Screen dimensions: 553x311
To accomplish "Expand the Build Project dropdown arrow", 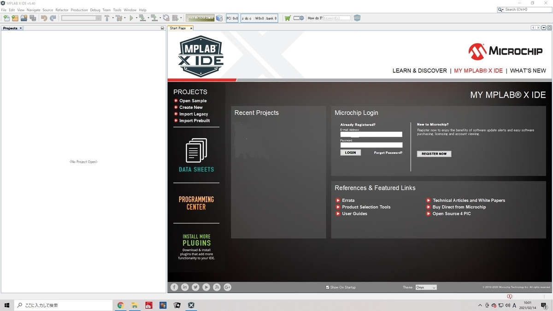I will pos(113,18).
